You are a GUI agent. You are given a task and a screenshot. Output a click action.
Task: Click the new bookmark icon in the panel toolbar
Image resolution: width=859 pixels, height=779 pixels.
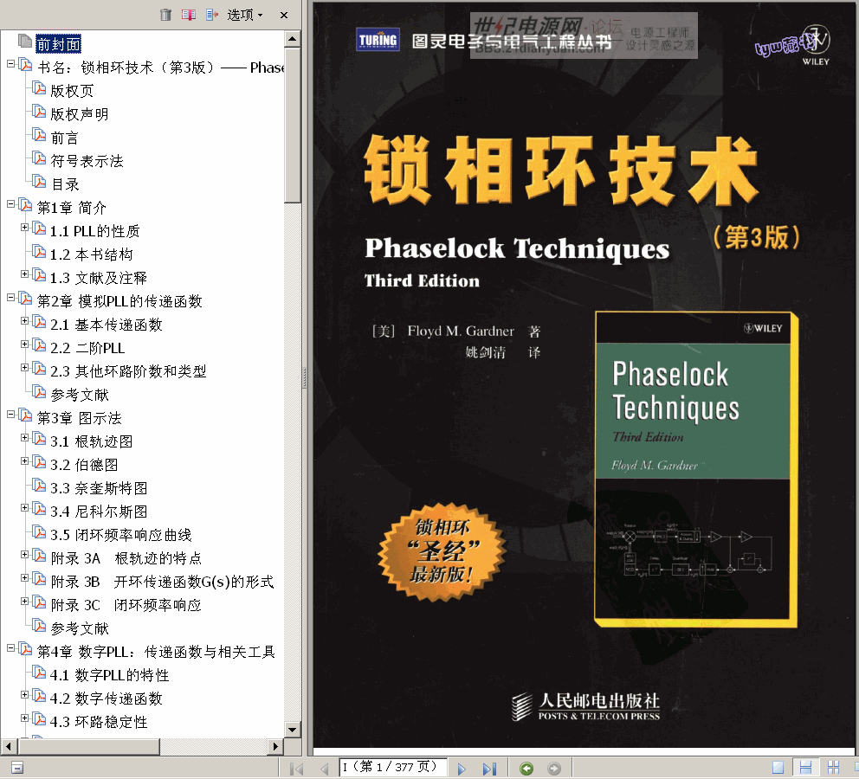(x=189, y=15)
